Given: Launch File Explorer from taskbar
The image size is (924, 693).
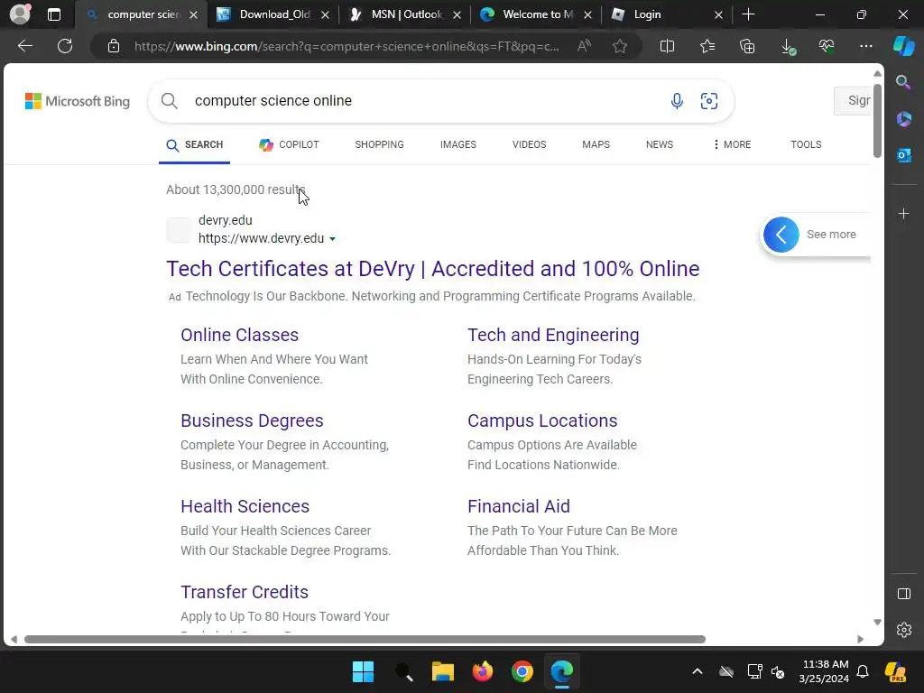Looking at the screenshot, I should (442, 671).
